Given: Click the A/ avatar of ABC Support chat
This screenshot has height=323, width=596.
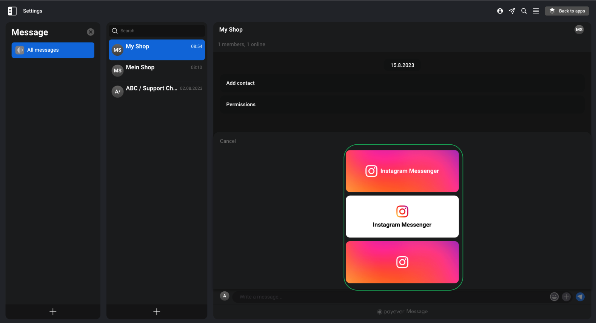Looking at the screenshot, I should [x=118, y=92].
